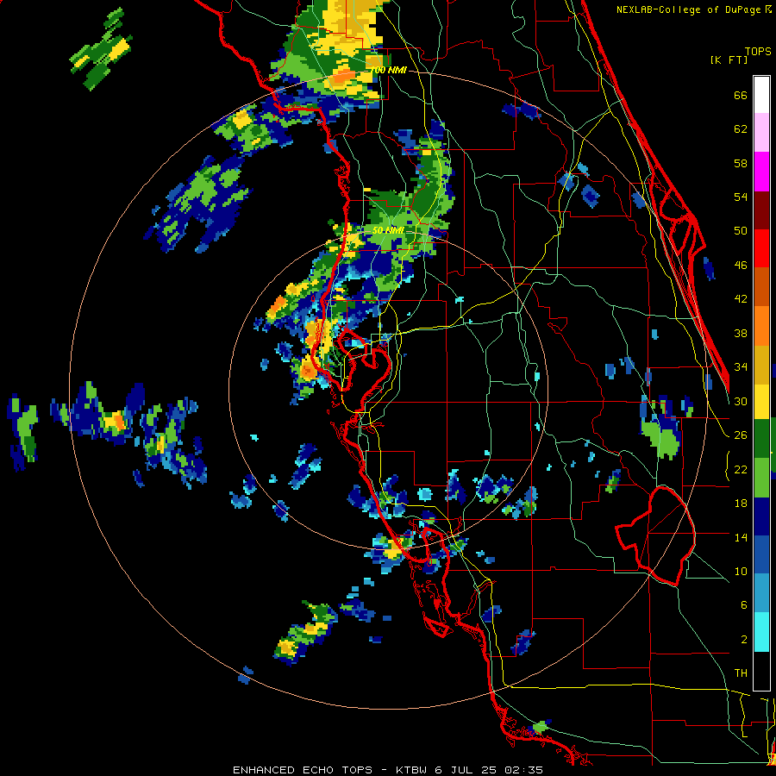Select the white swatch at the legend top

point(761,95)
